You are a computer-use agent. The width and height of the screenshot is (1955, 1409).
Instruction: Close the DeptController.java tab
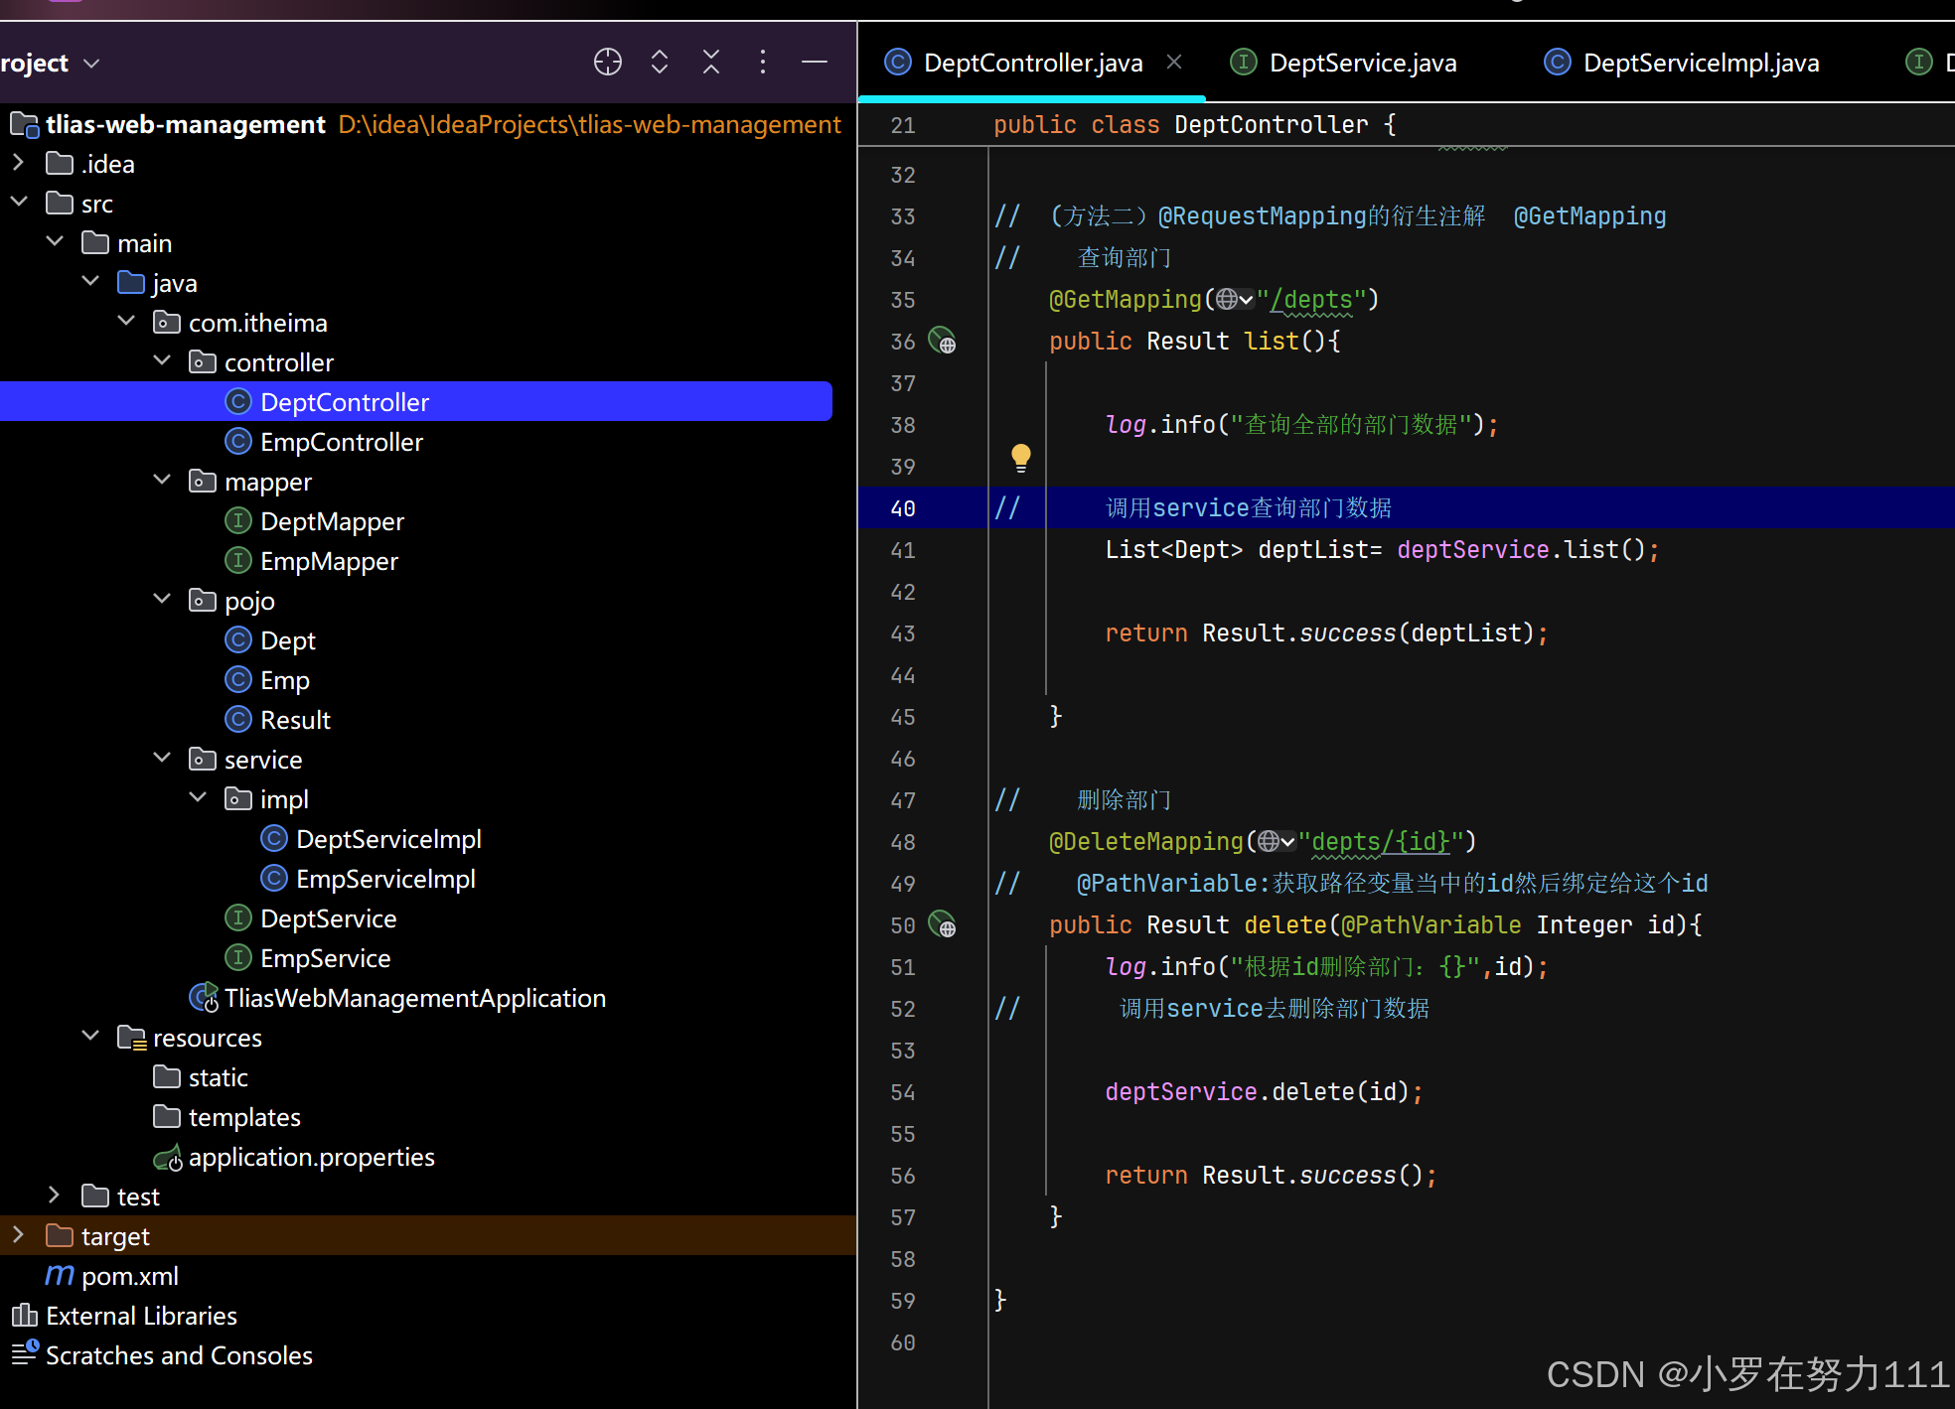1174,63
